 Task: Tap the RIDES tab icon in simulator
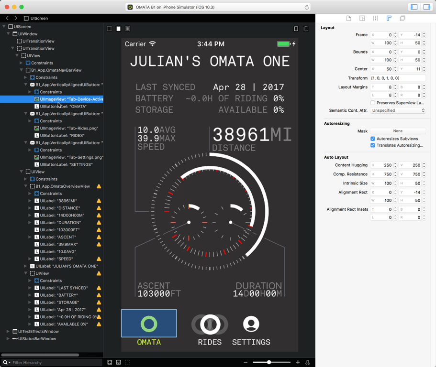click(x=210, y=324)
